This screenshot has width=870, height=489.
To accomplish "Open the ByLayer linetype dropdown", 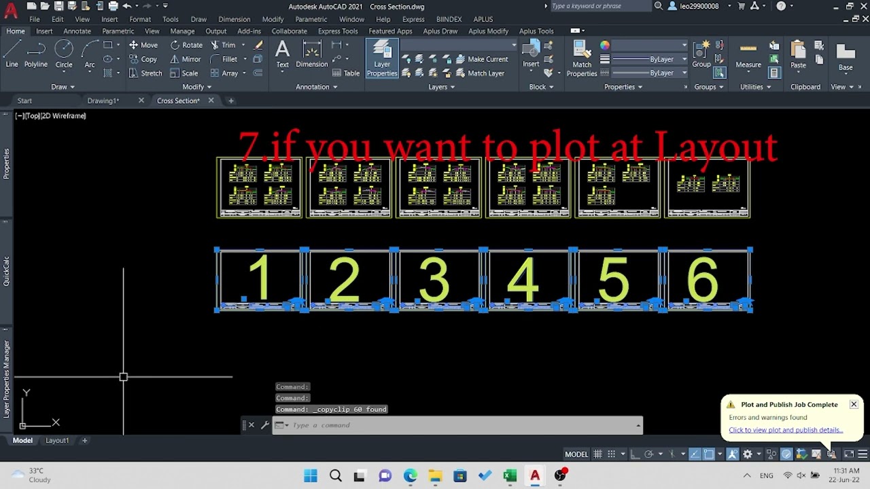I will point(650,73).
